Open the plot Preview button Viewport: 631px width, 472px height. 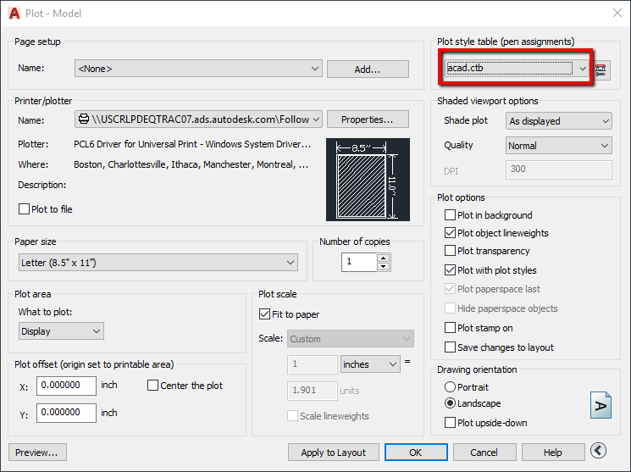click(x=37, y=453)
